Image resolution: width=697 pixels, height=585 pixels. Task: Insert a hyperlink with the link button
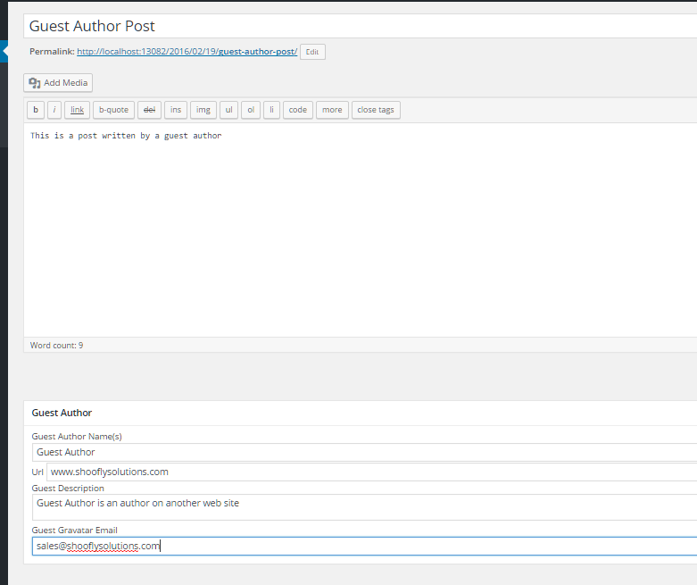click(78, 110)
